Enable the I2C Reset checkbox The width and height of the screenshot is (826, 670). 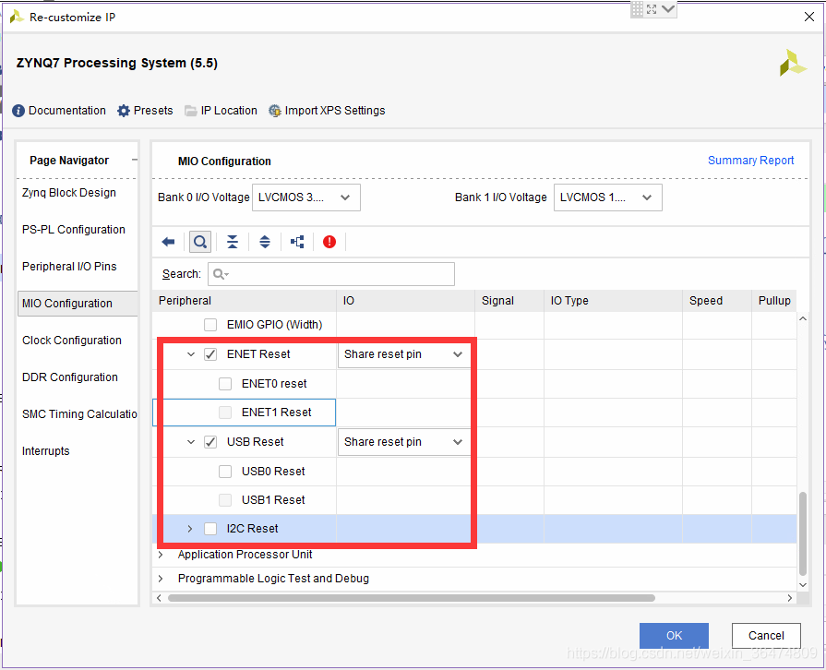tap(210, 528)
